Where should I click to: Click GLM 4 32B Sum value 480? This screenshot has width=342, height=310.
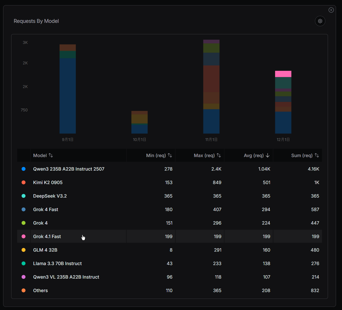(315, 250)
